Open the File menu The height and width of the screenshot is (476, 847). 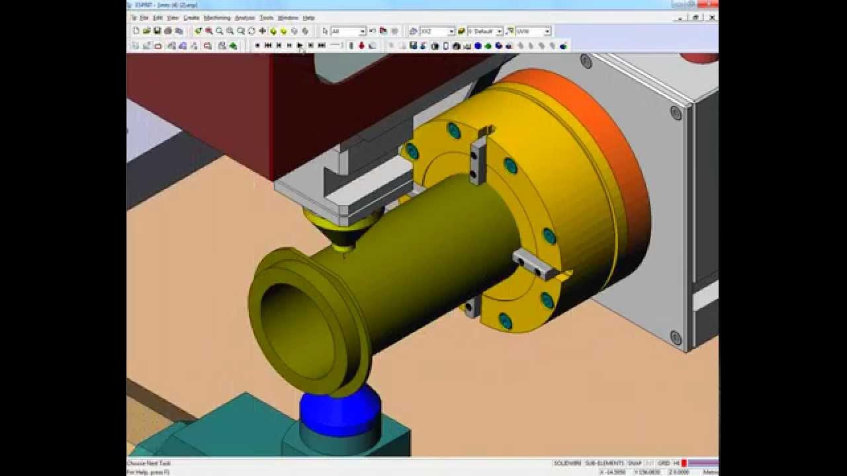pyautogui.click(x=144, y=18)
